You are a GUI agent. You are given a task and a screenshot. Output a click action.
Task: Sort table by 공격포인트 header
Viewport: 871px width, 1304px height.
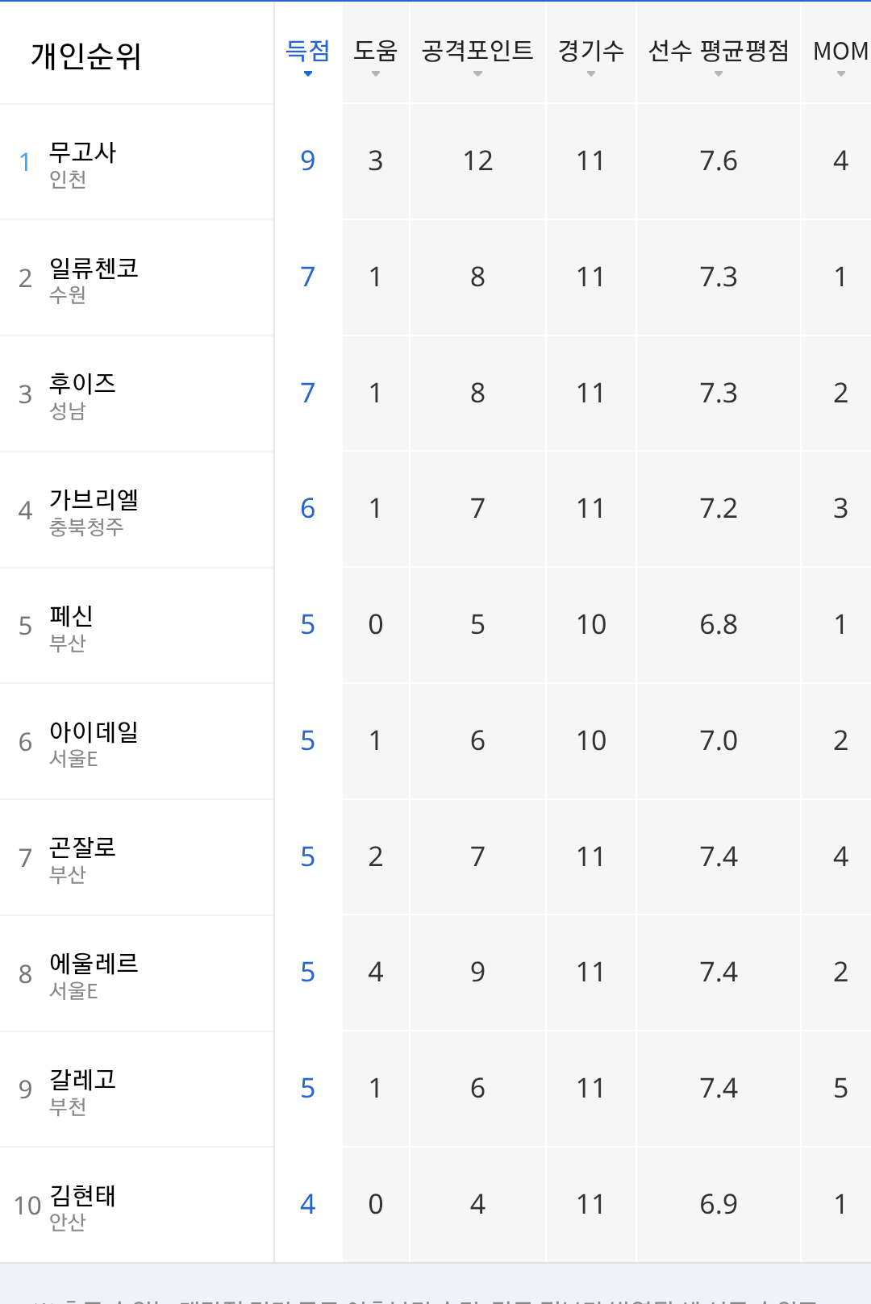click(477, 51)
